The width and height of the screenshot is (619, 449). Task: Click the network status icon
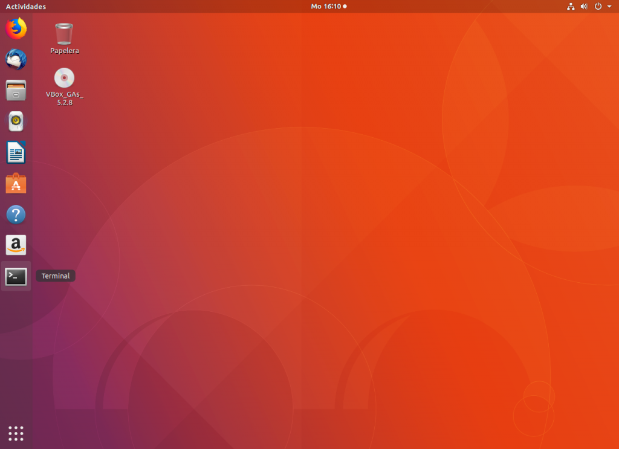coord(571,6)
